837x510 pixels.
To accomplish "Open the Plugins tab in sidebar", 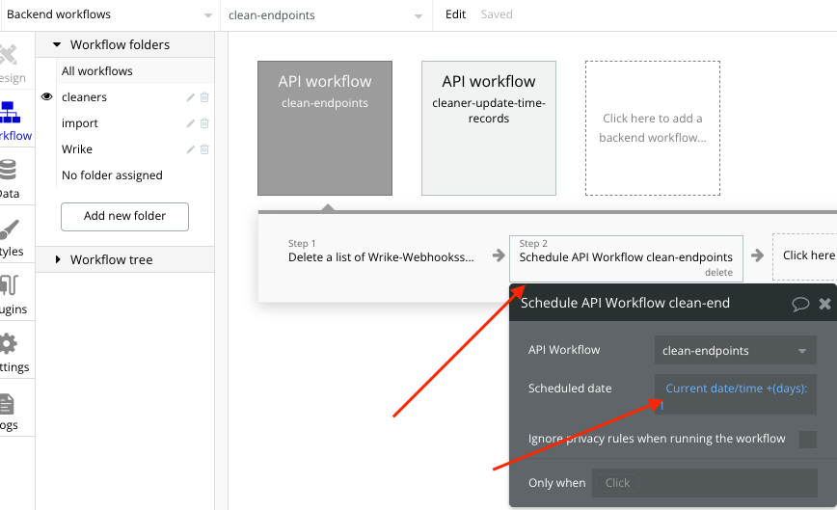I will (x=10, y=295).
